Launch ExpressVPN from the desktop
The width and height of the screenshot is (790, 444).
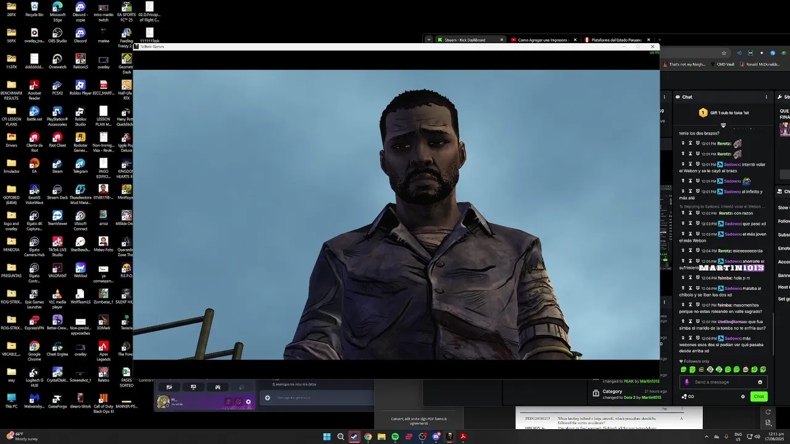click(x=35, y=322)
